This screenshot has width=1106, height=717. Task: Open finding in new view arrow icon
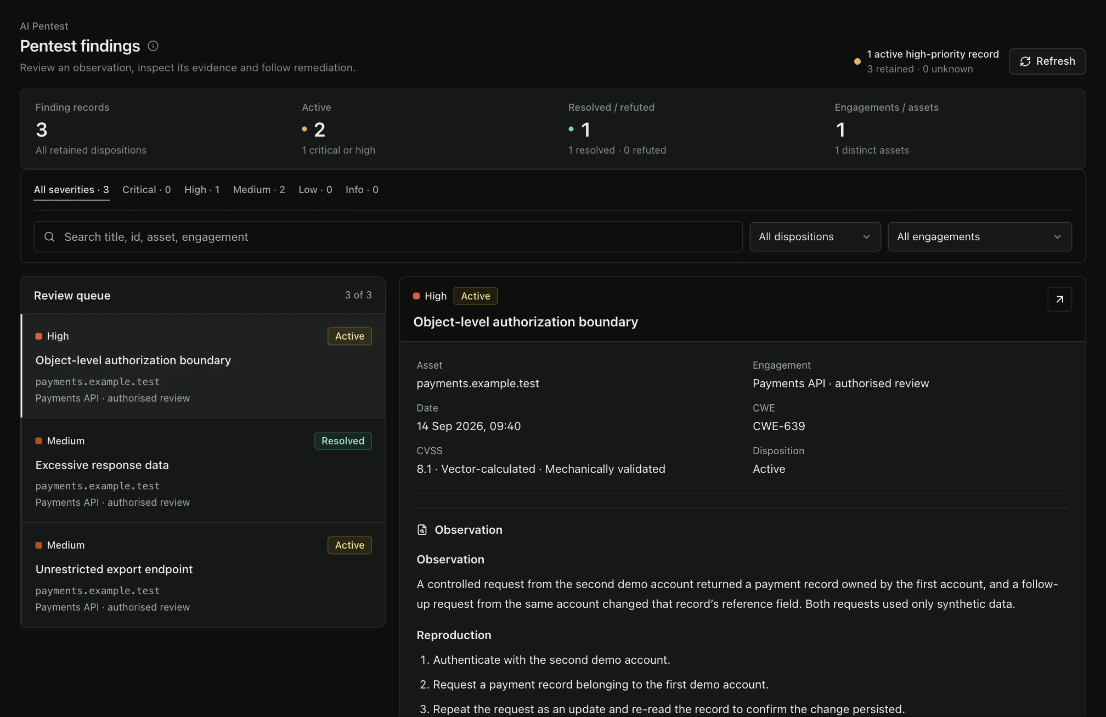point(1059,300)
